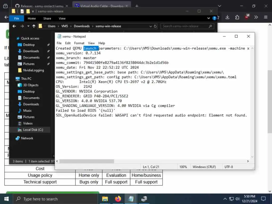This screenshot has height=204, width=272.
Task: Switch to Virtual Audio Cable browser tab
Action: click(102, 6)
